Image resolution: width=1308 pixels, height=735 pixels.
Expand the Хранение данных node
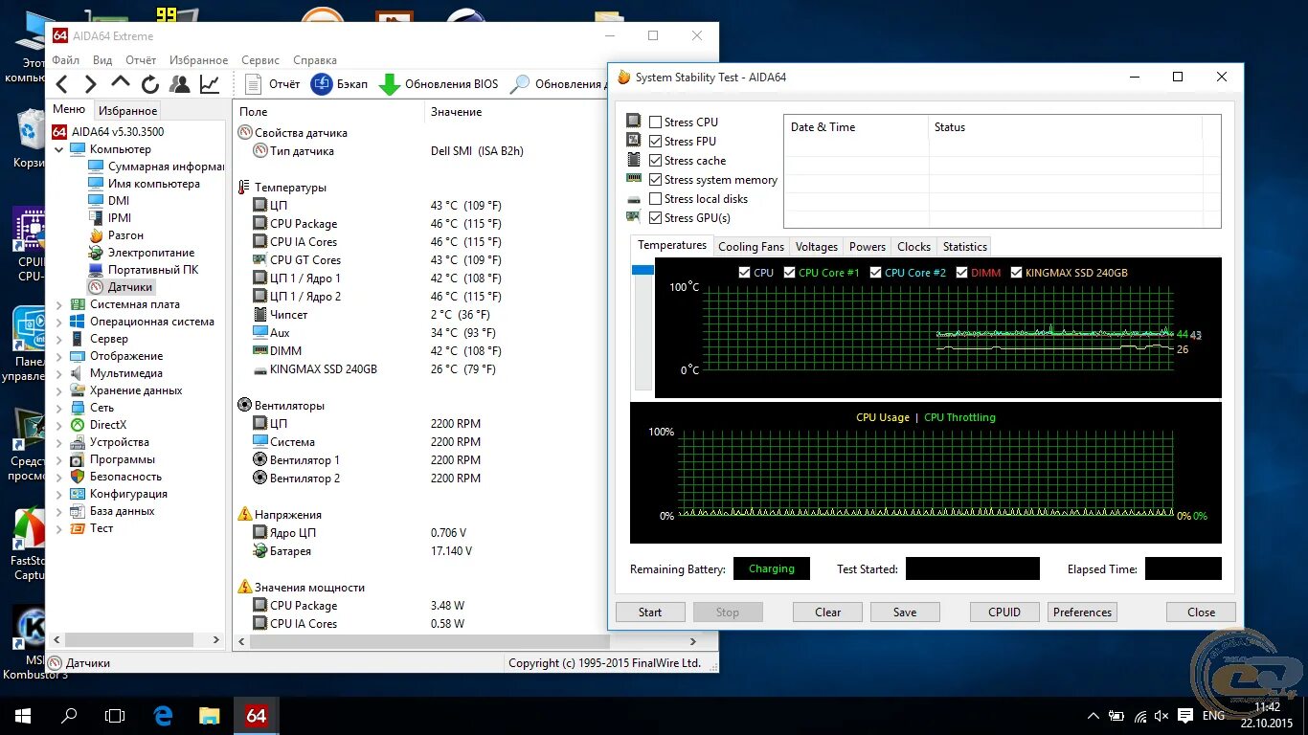(58, 390)
